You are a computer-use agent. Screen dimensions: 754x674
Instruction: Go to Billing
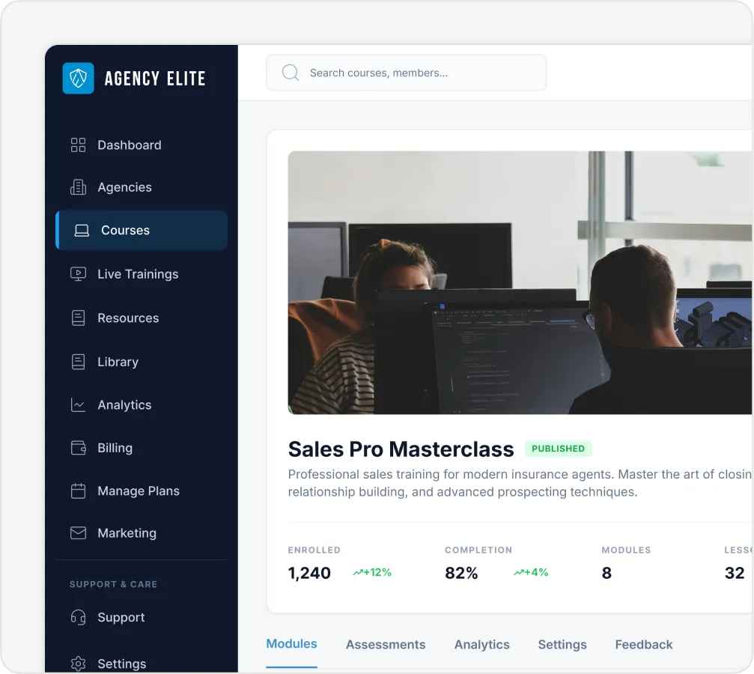click(x=142, y=448)
